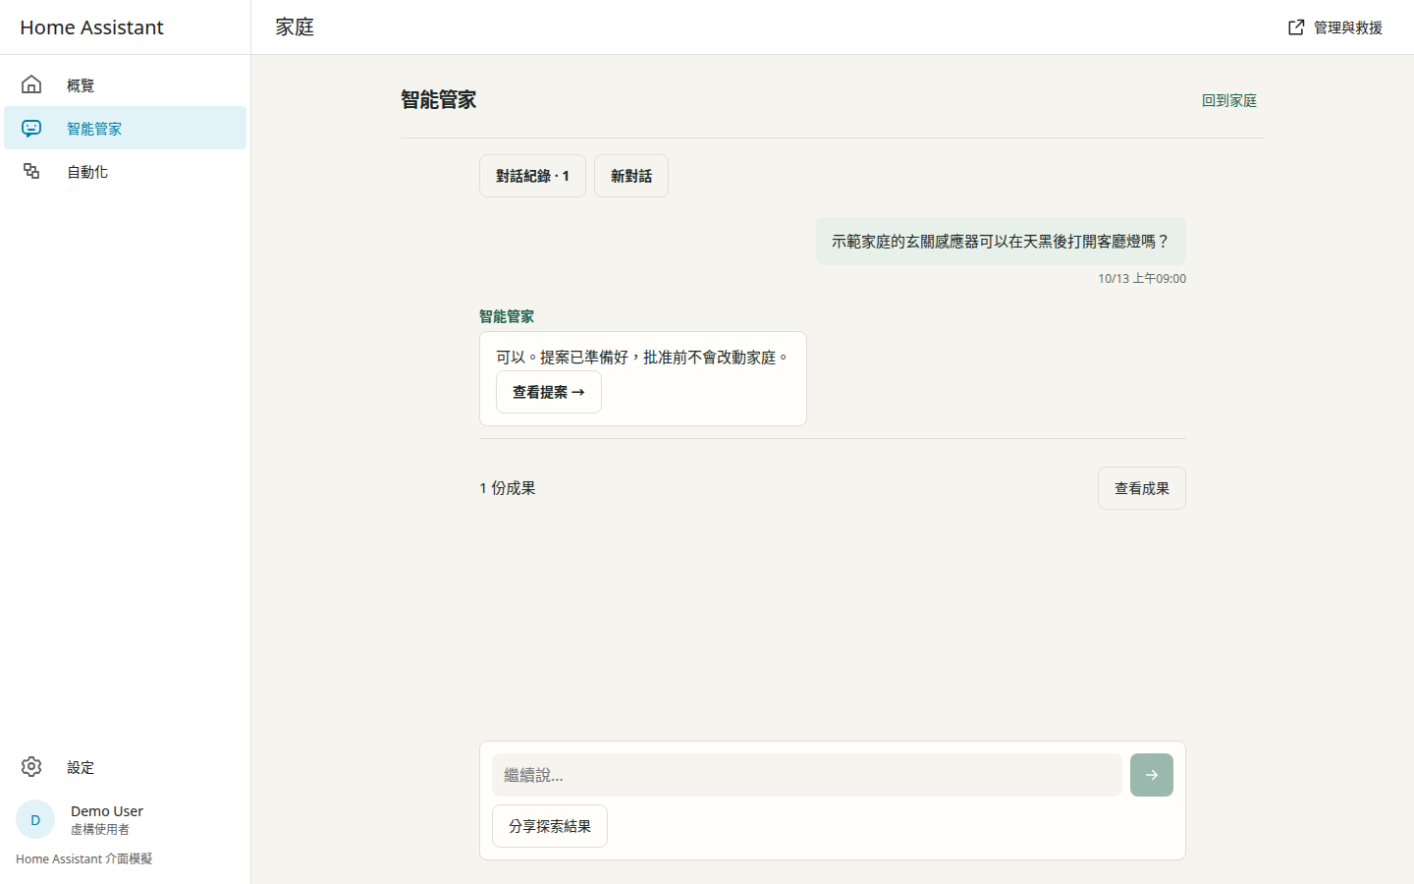Click the 概覽 home icon
1414x884 pixels.
(31, 84)
